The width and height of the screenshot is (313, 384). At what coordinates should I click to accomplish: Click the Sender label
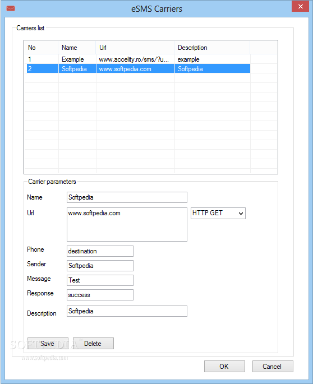36,264
